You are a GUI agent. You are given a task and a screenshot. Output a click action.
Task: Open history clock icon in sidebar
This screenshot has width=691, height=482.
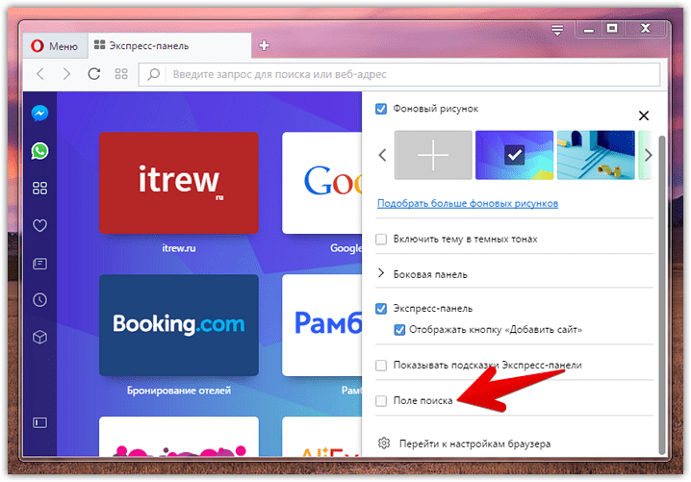39,300
